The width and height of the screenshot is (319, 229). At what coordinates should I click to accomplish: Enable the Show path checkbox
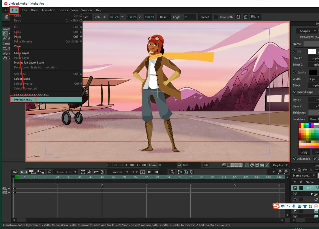click(216, 17)
